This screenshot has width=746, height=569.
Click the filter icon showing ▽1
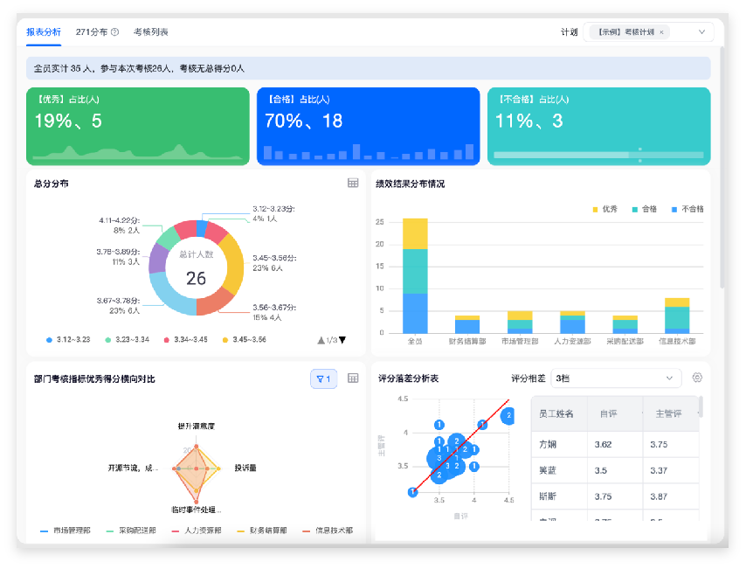323,378
